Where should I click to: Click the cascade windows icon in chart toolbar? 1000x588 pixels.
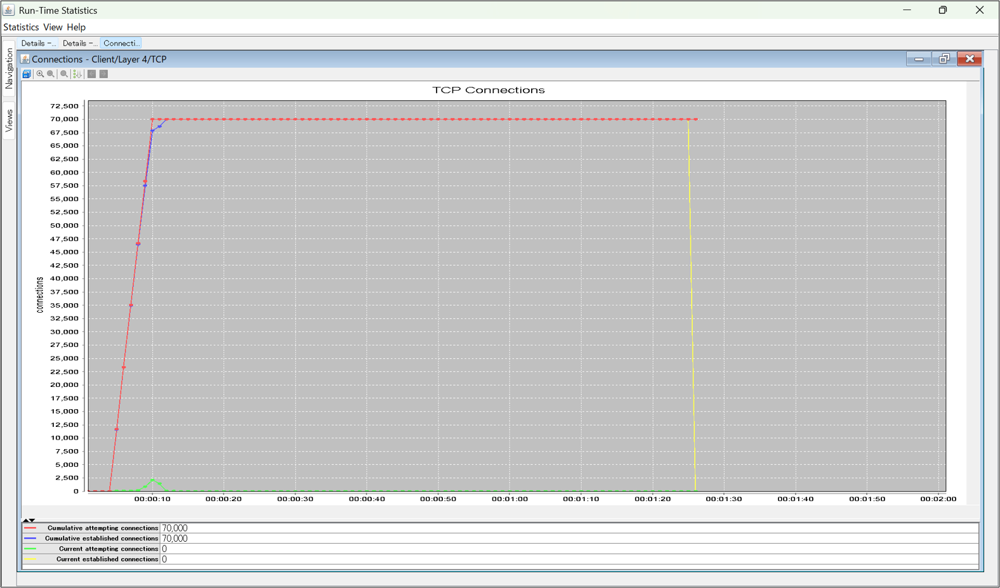tap(27, 74)
